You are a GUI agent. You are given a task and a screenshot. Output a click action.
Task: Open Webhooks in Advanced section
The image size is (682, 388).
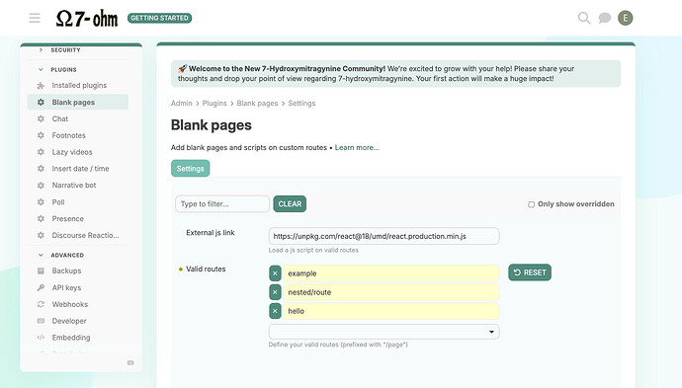pos(70,304)
